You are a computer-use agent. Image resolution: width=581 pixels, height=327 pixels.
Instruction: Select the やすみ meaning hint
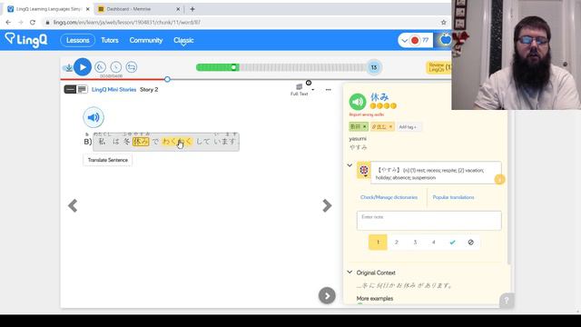(x=436, y=173)
